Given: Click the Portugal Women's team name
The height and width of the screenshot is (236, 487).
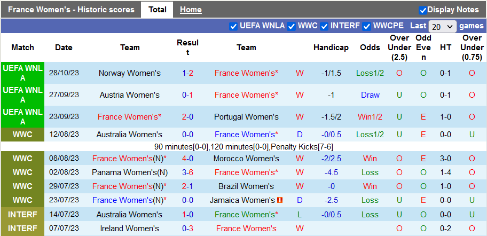Looking at the screenshot, I should 246,117.
